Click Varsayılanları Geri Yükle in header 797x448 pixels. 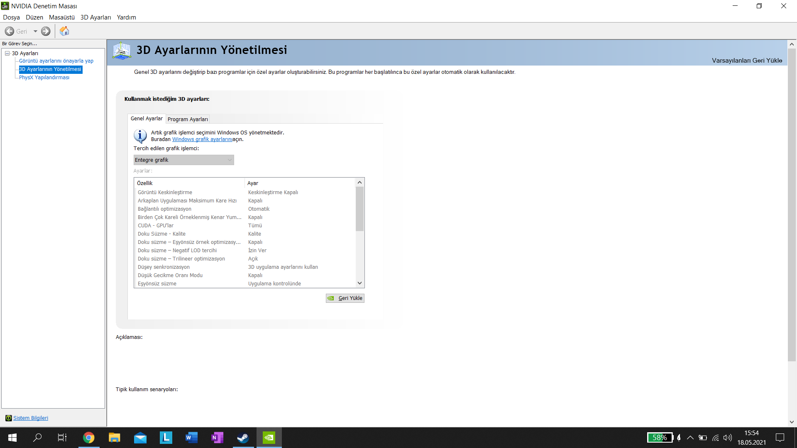click(x=747, y=60)
